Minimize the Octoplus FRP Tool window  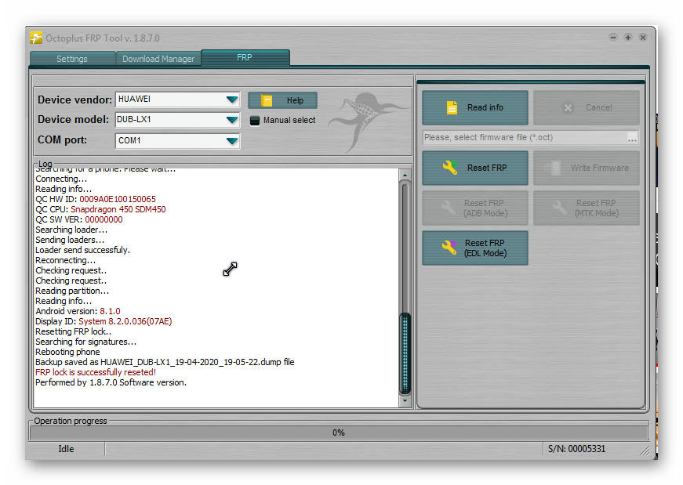coord(613,38)
